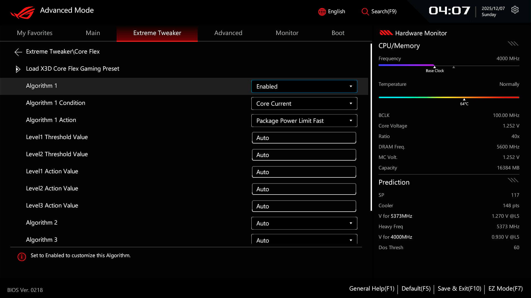Viewport: 531px width, 298px height.
Task: Click the Prediction section stripe icon
Action: coord(513,180)
